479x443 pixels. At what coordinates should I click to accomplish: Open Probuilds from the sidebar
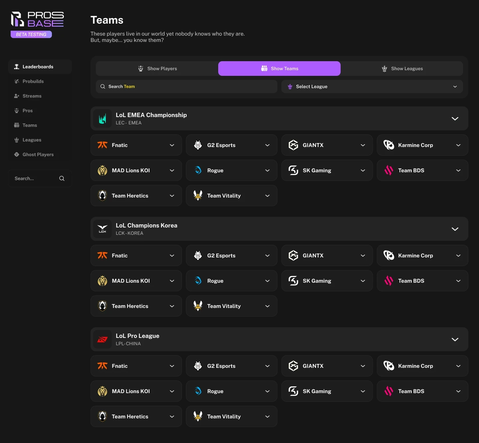40,81
